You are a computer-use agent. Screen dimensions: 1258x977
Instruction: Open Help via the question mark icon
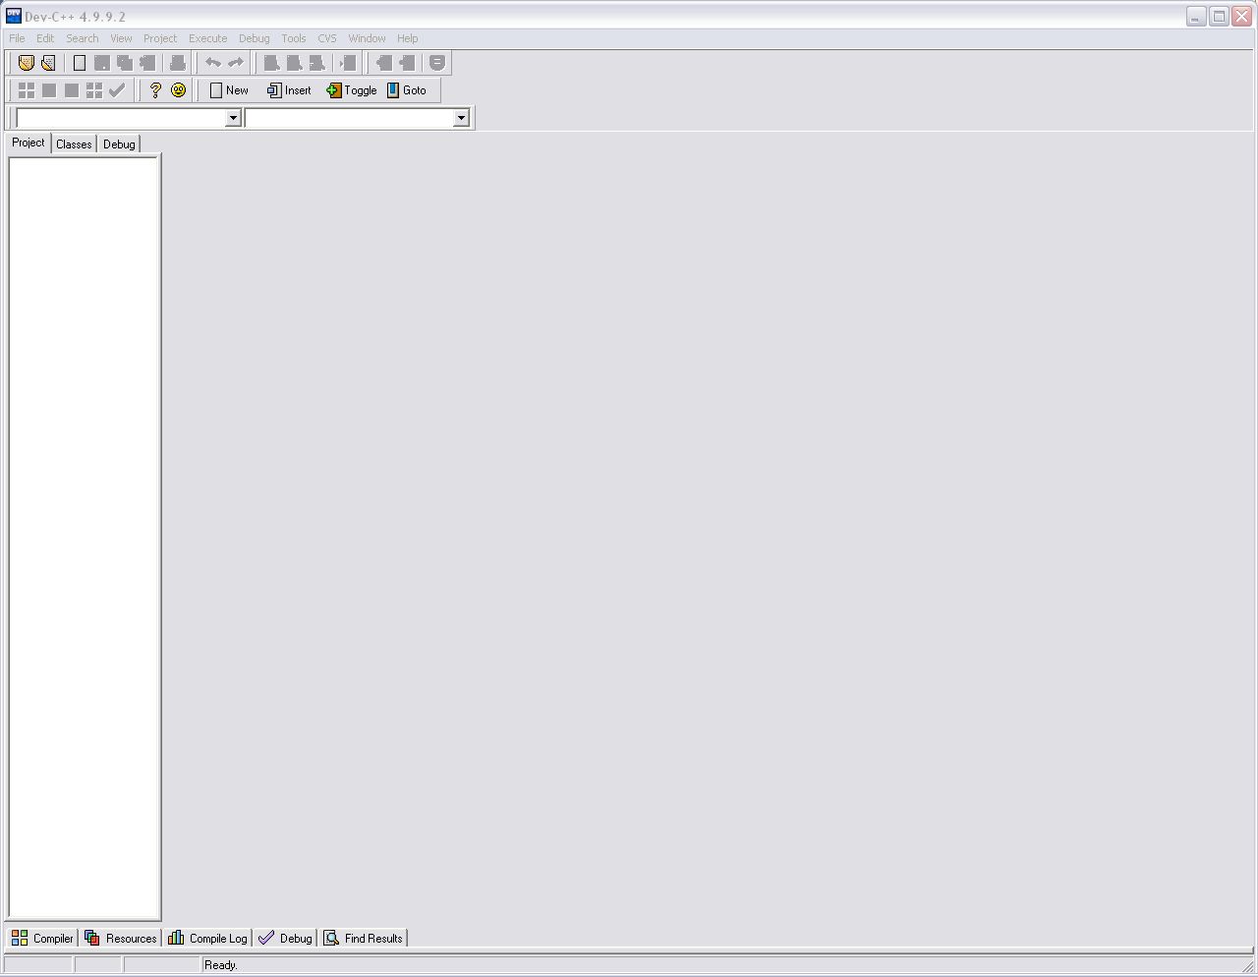coord(155,90)
